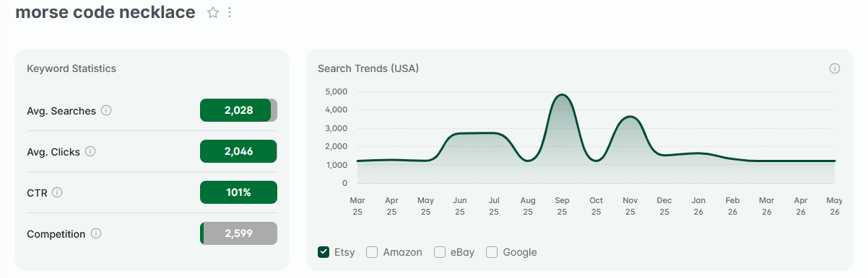Enable the Amazon checkbox
Viewport: 868px width, 278px height.
(372, 252)
